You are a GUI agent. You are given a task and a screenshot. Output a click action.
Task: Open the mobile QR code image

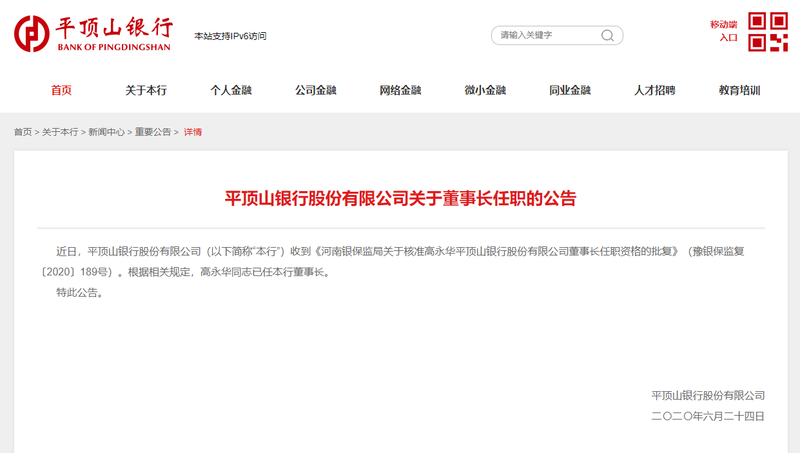pos(768,32)
